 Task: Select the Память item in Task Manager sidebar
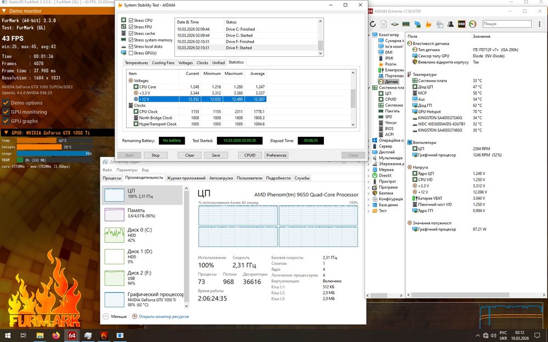(142, 213)
